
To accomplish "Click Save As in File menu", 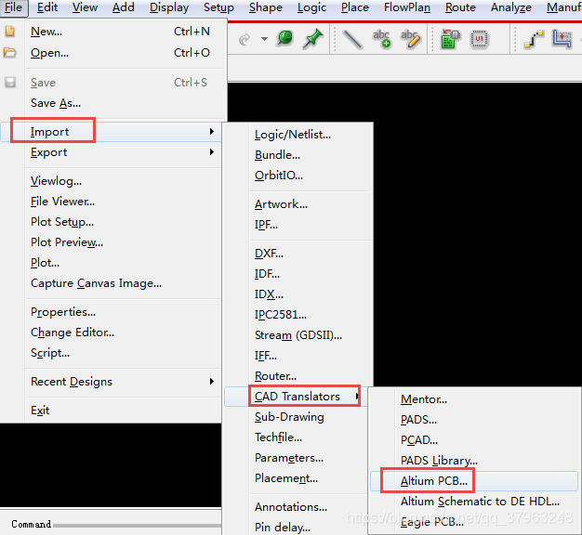I will pyautogui.click(x=56, y=103).
